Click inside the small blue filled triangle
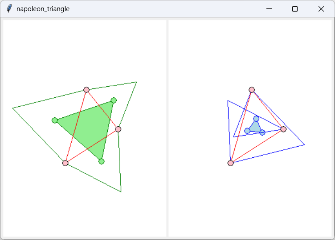Image resolution: width=335 pixels, height=240 pixels. click(x=255, y=128)
